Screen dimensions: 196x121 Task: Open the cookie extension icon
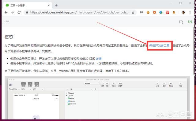(x=148, y=12)
